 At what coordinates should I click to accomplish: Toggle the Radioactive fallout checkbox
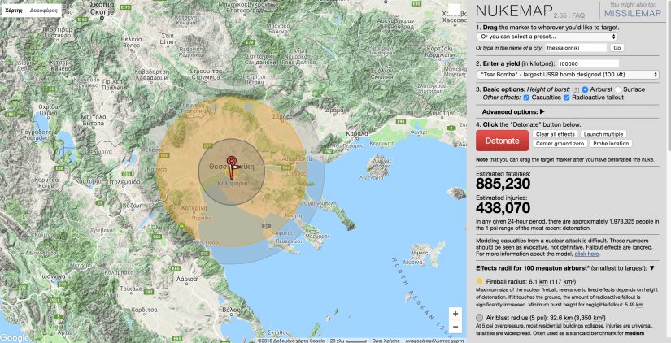click(566, 98)
